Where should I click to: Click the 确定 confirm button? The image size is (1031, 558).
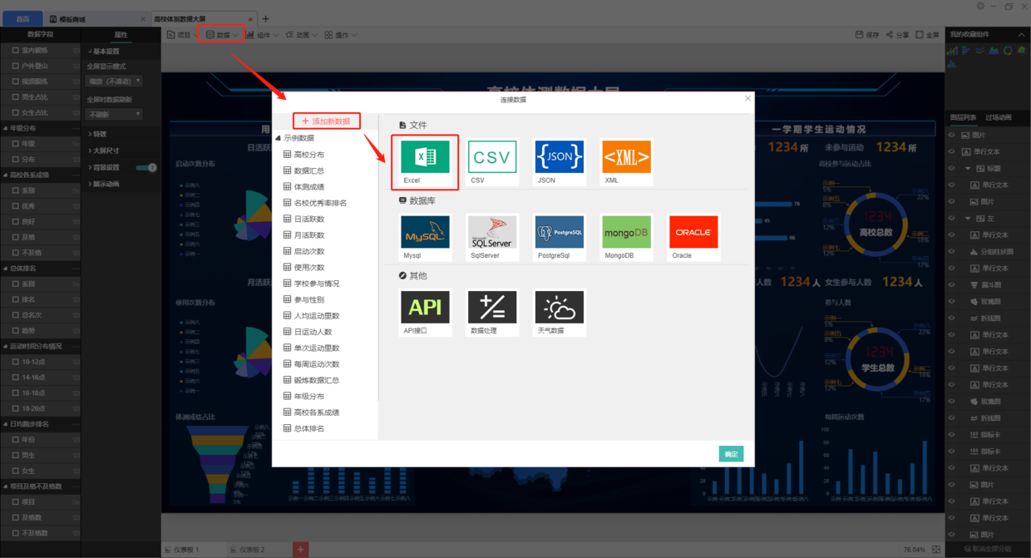(731, 454)
